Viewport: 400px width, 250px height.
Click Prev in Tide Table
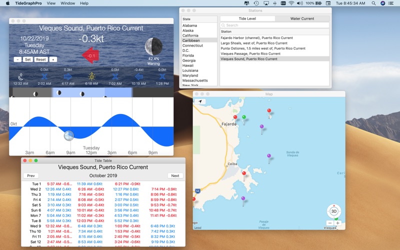click(31, 176)
